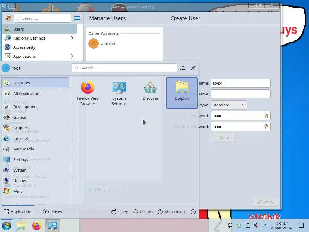This screenshot has height=232, width=309.
Task: Open the launcher Settings category
Action: [x=36, y=159]
